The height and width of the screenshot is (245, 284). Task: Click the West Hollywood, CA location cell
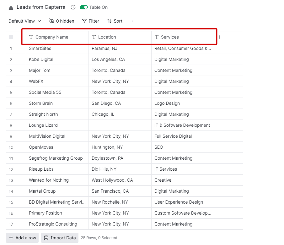[x=120, y=180]
